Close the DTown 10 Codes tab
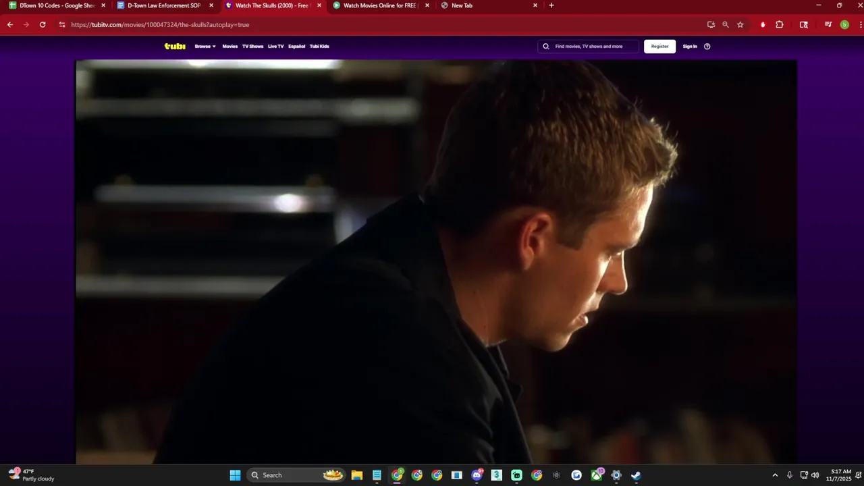The width and height of the screenshot is (864, 486). pyautogui.click(x=103, y=5)
